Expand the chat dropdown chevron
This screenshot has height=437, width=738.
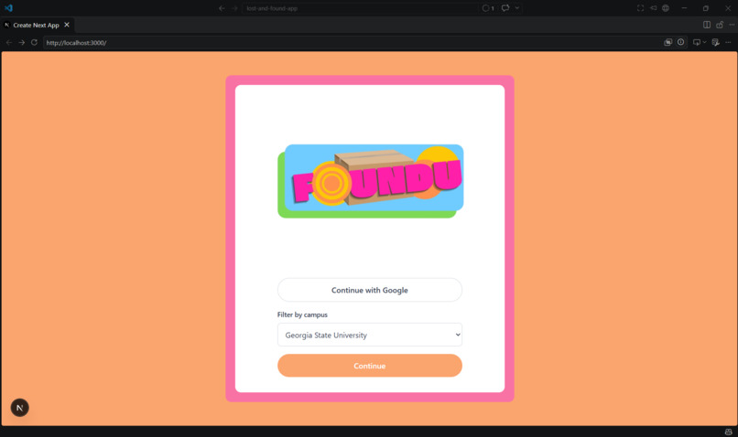[x=517, y=8]
